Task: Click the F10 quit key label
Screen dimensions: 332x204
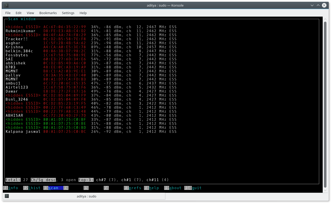Action: 193,188
